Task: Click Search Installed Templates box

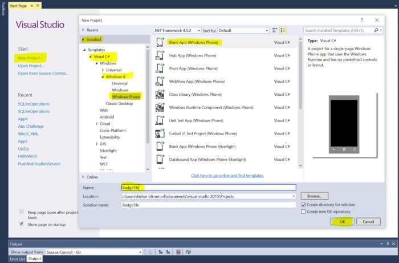Action: [x=339, y=30]
